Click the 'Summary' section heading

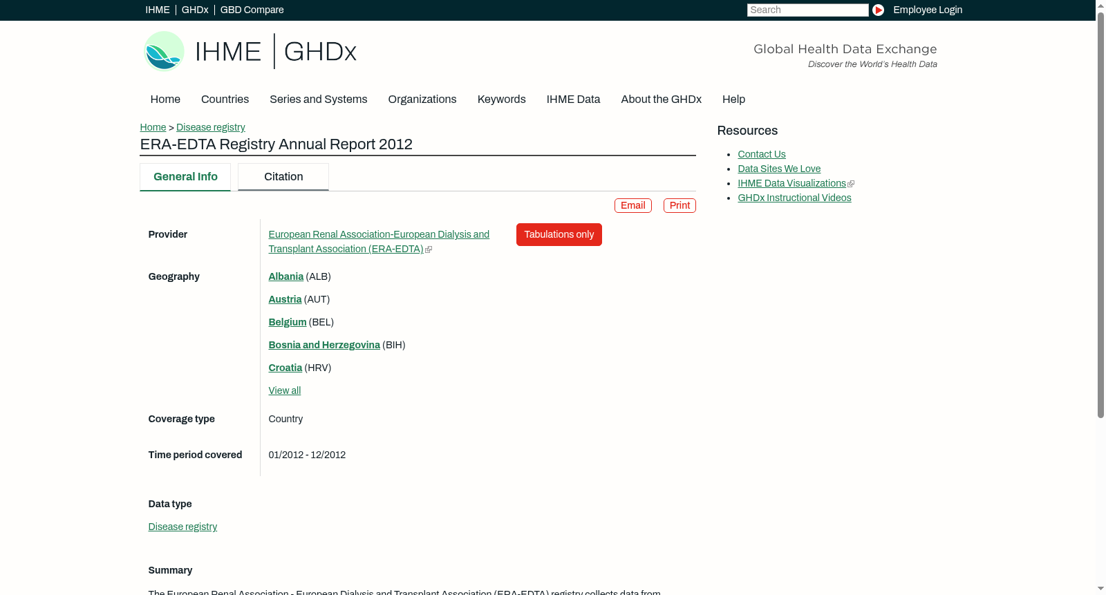(170, 570)
